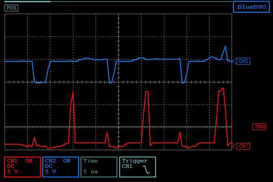This screenshot has height=182, width=273.
Task: Click the CH2 5 V scale value
Action: point(51,172)
